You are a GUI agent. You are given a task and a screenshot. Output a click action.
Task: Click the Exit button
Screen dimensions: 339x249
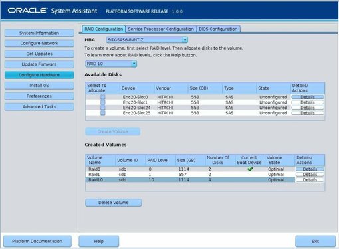coord(315,241)
